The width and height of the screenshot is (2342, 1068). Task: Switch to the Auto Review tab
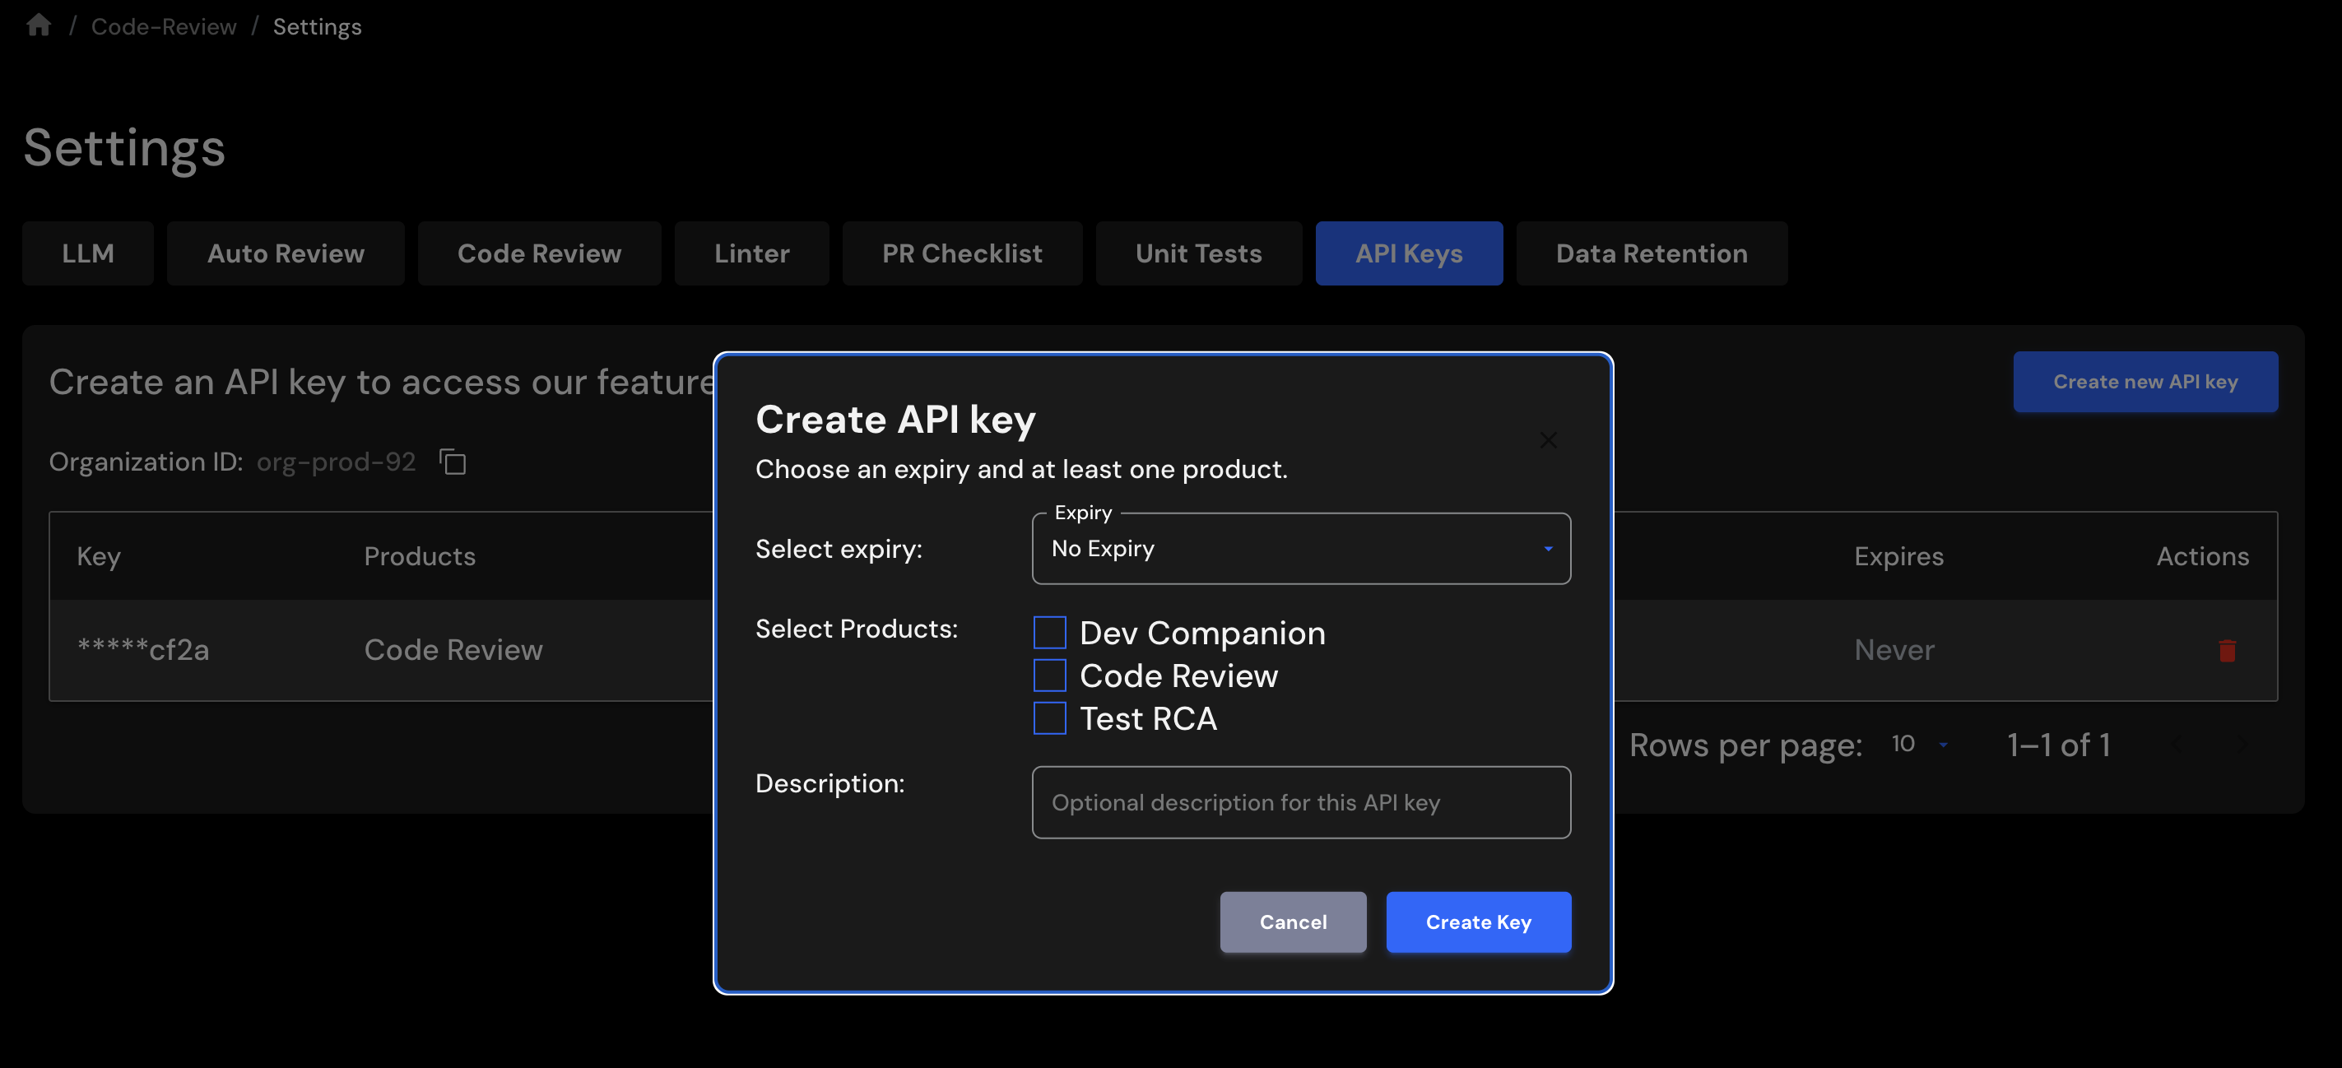pyautogui.click(x=286, y=253)
